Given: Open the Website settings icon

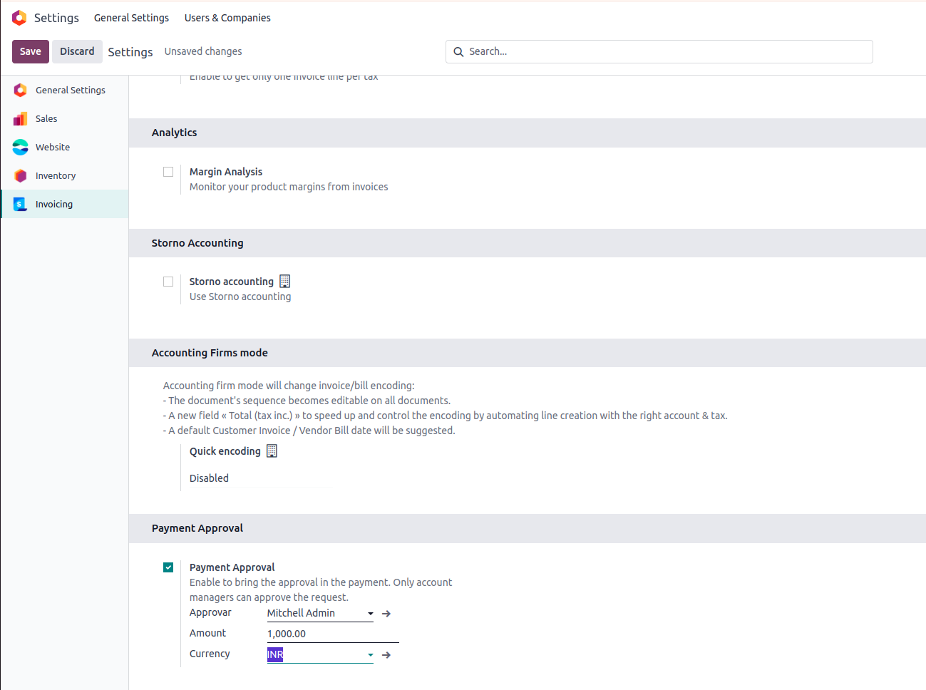Looking at the screenshot, I should click(x=21, y=147).
